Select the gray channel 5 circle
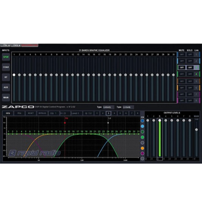 pos(142,143)
